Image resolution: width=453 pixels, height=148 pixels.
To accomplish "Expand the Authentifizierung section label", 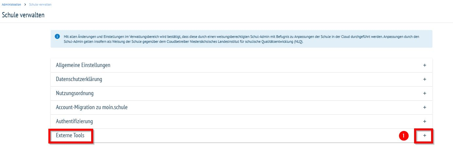I will tap(74, 122).
